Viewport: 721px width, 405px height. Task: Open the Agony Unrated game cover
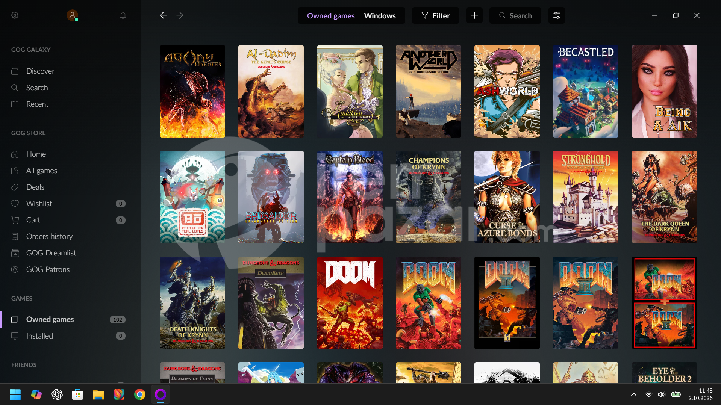192,91
